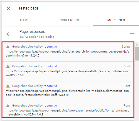139x121 pixels.
Task: Go back from Page resources
Action: click(x=9, y=34)
